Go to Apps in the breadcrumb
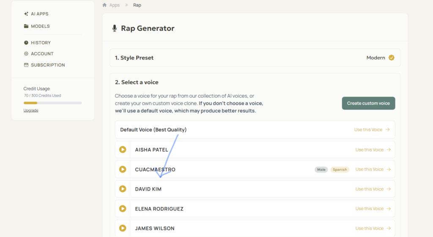 114,5
